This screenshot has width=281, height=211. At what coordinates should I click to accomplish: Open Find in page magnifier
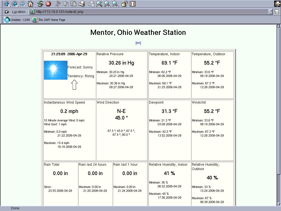pyautogui.click(x=99, y=4)
